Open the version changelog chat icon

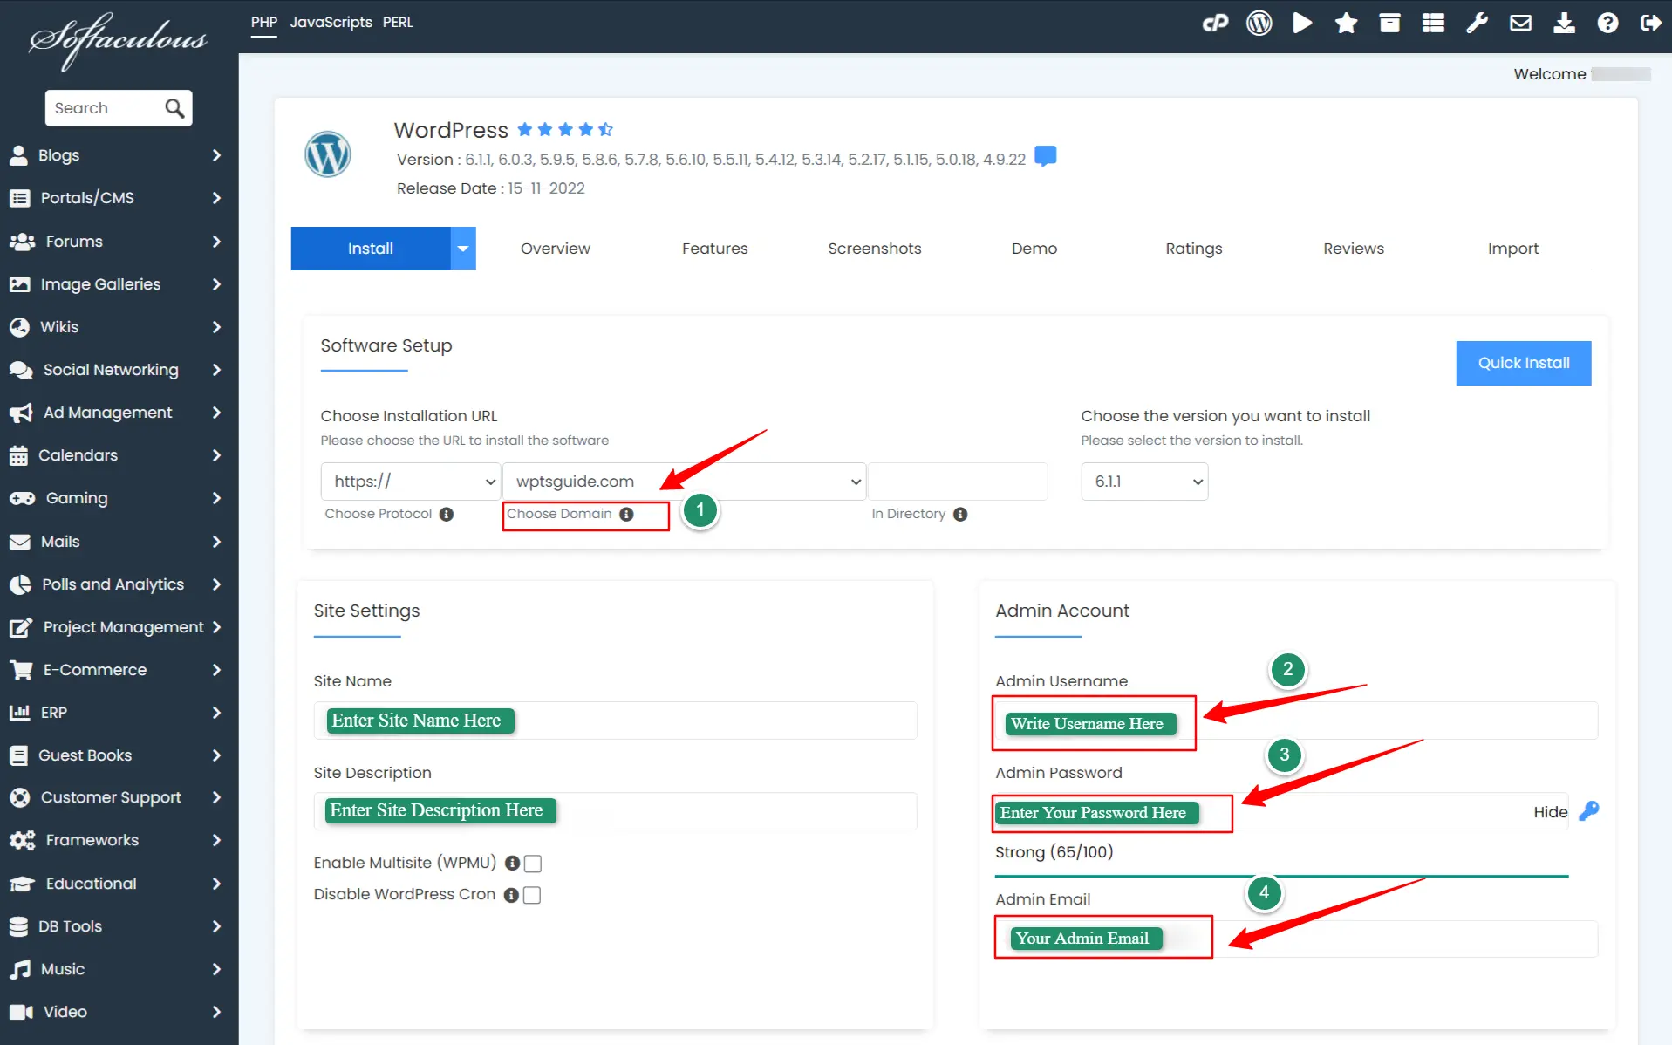[1045, 157]
